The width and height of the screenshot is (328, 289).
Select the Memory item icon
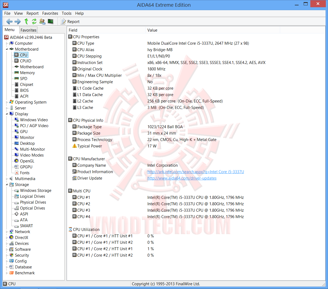click(17, 73)
